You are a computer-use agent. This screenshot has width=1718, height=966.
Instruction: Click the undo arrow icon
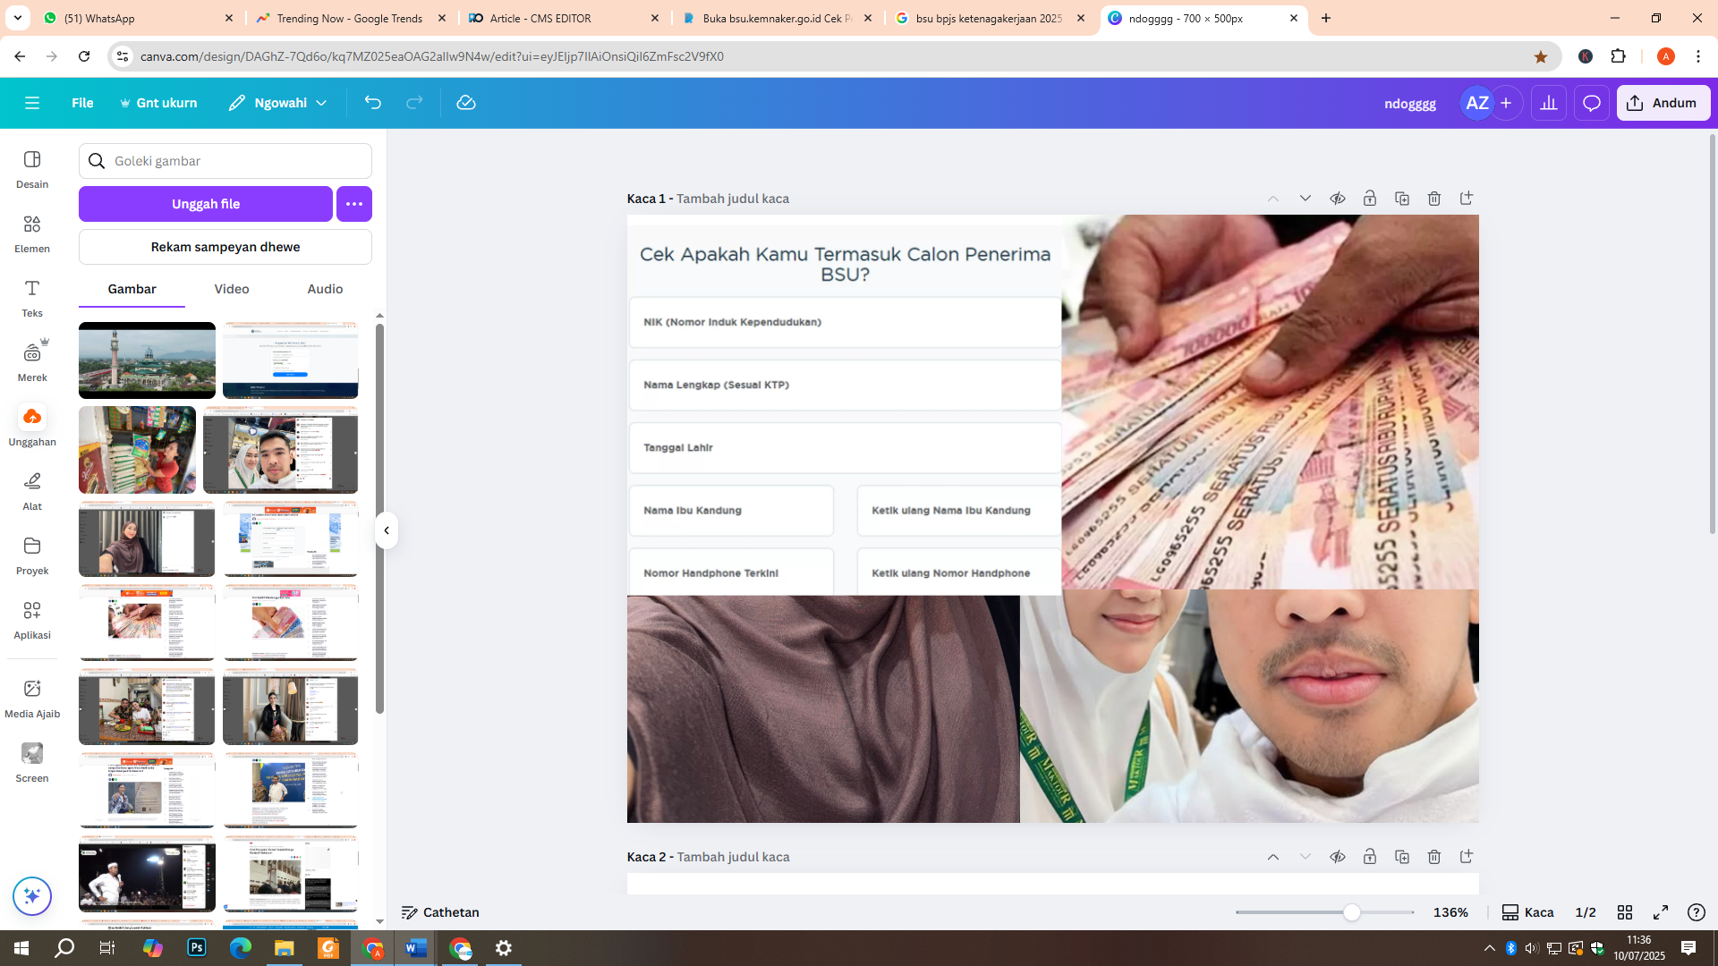click(373, 103)
